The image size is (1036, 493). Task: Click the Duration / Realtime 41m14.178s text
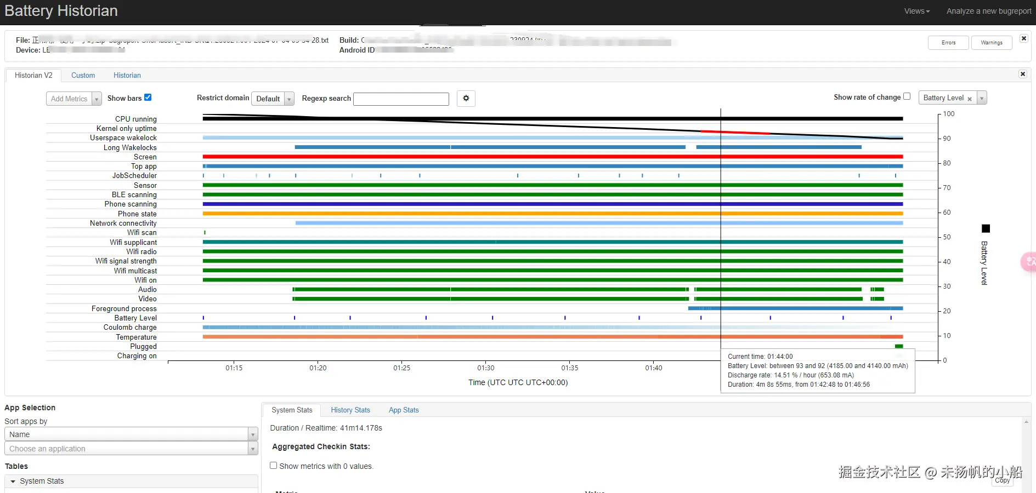pos(326,428)
